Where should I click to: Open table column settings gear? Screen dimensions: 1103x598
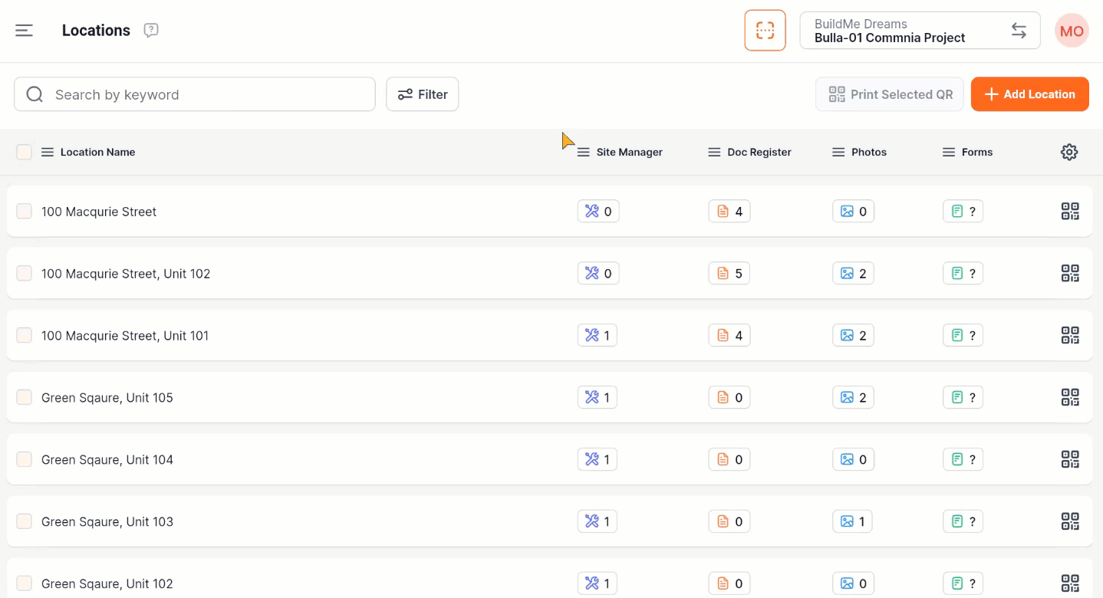[x=1069, y=152]
